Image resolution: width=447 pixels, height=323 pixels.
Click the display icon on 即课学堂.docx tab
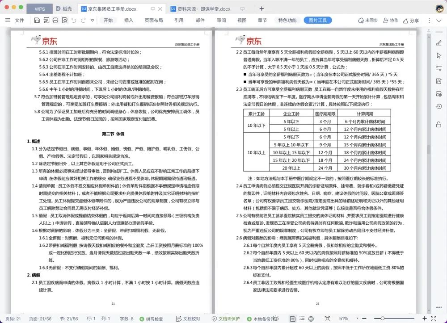click(242, 9)
